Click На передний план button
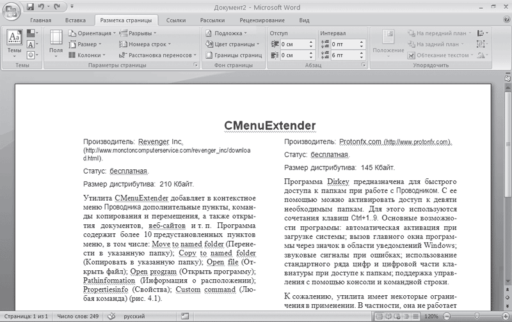Image resolution: width=512 pixels, height=322 pixels. tap(439, 33)
